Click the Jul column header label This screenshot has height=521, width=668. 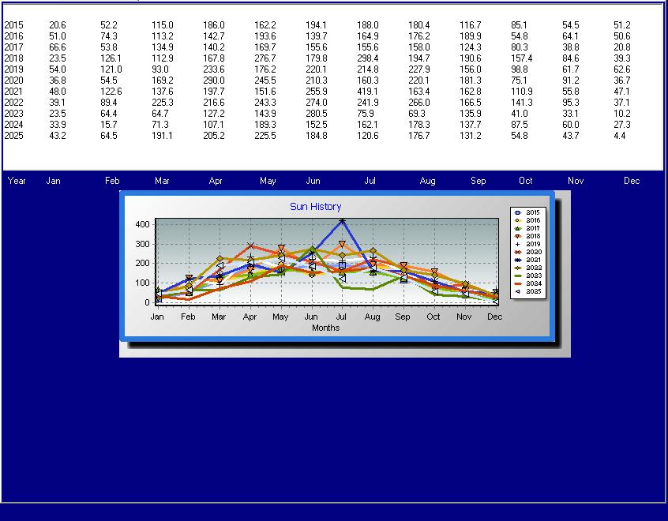370,181
